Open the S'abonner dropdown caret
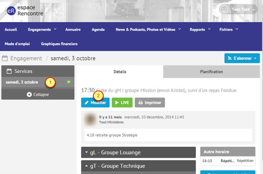The width and height of the screenshot is (263, 174). (x=255, y=58)
